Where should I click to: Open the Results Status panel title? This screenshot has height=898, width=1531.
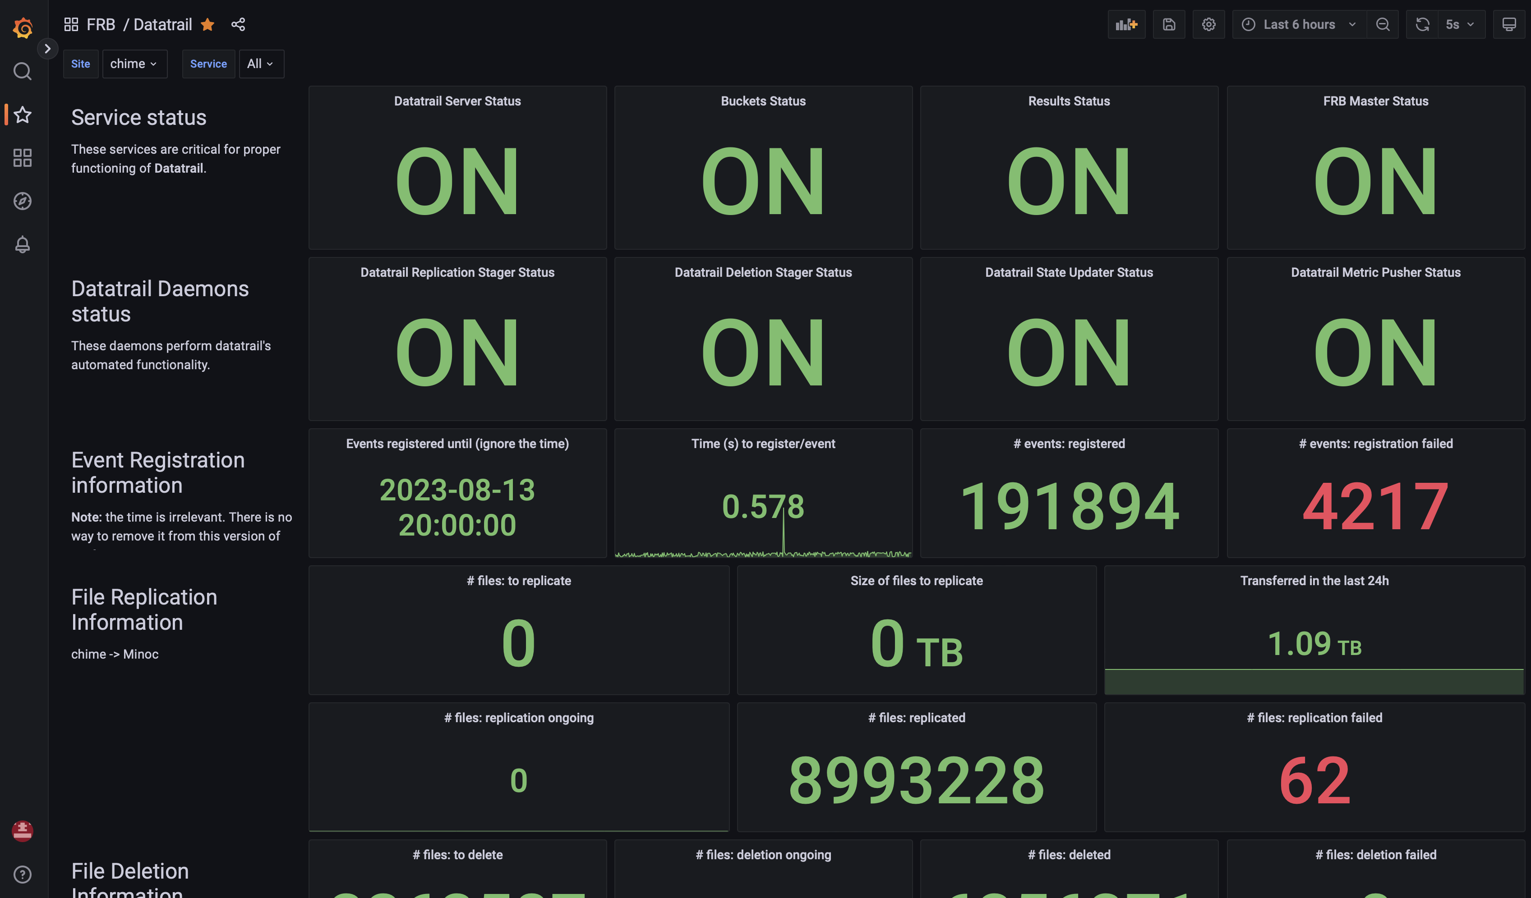(x=1069, y=101)
